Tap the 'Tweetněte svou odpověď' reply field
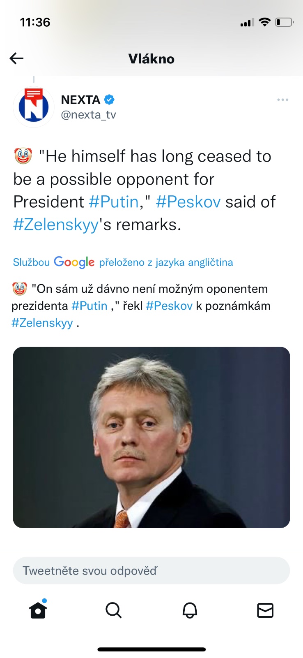This screenshot has width=303, height=658. [x=151, y=570]
